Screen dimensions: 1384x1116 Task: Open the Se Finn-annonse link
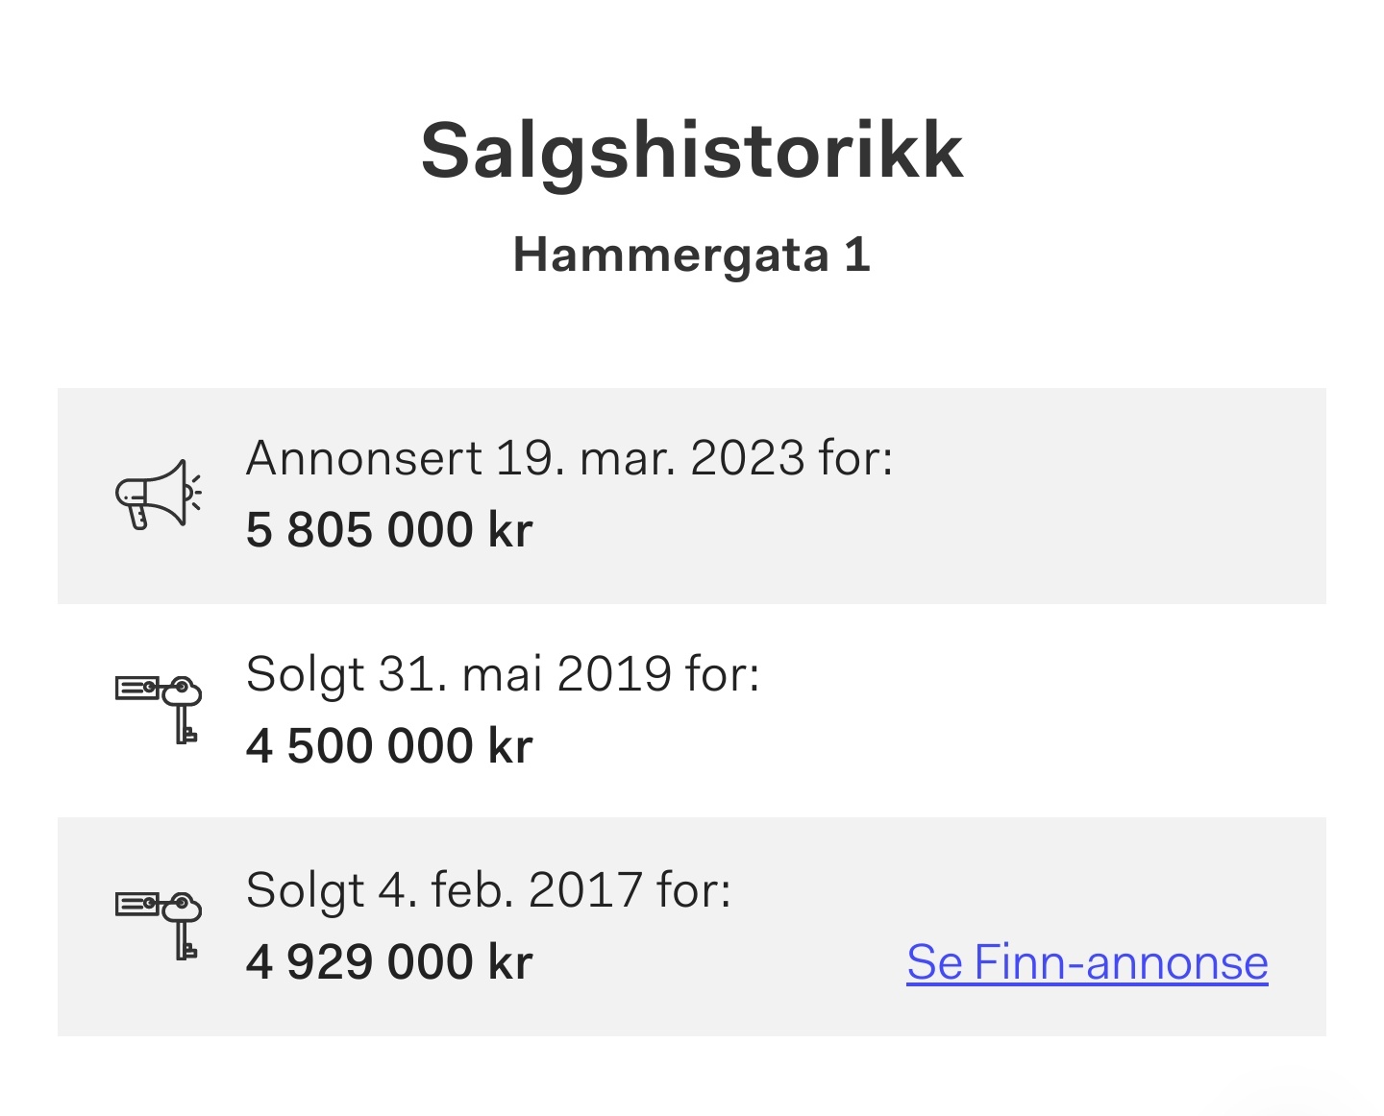pyautogui.click(x=1087, y=962)
